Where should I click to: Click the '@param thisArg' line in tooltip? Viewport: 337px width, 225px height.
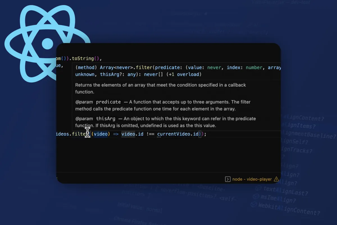165,122
